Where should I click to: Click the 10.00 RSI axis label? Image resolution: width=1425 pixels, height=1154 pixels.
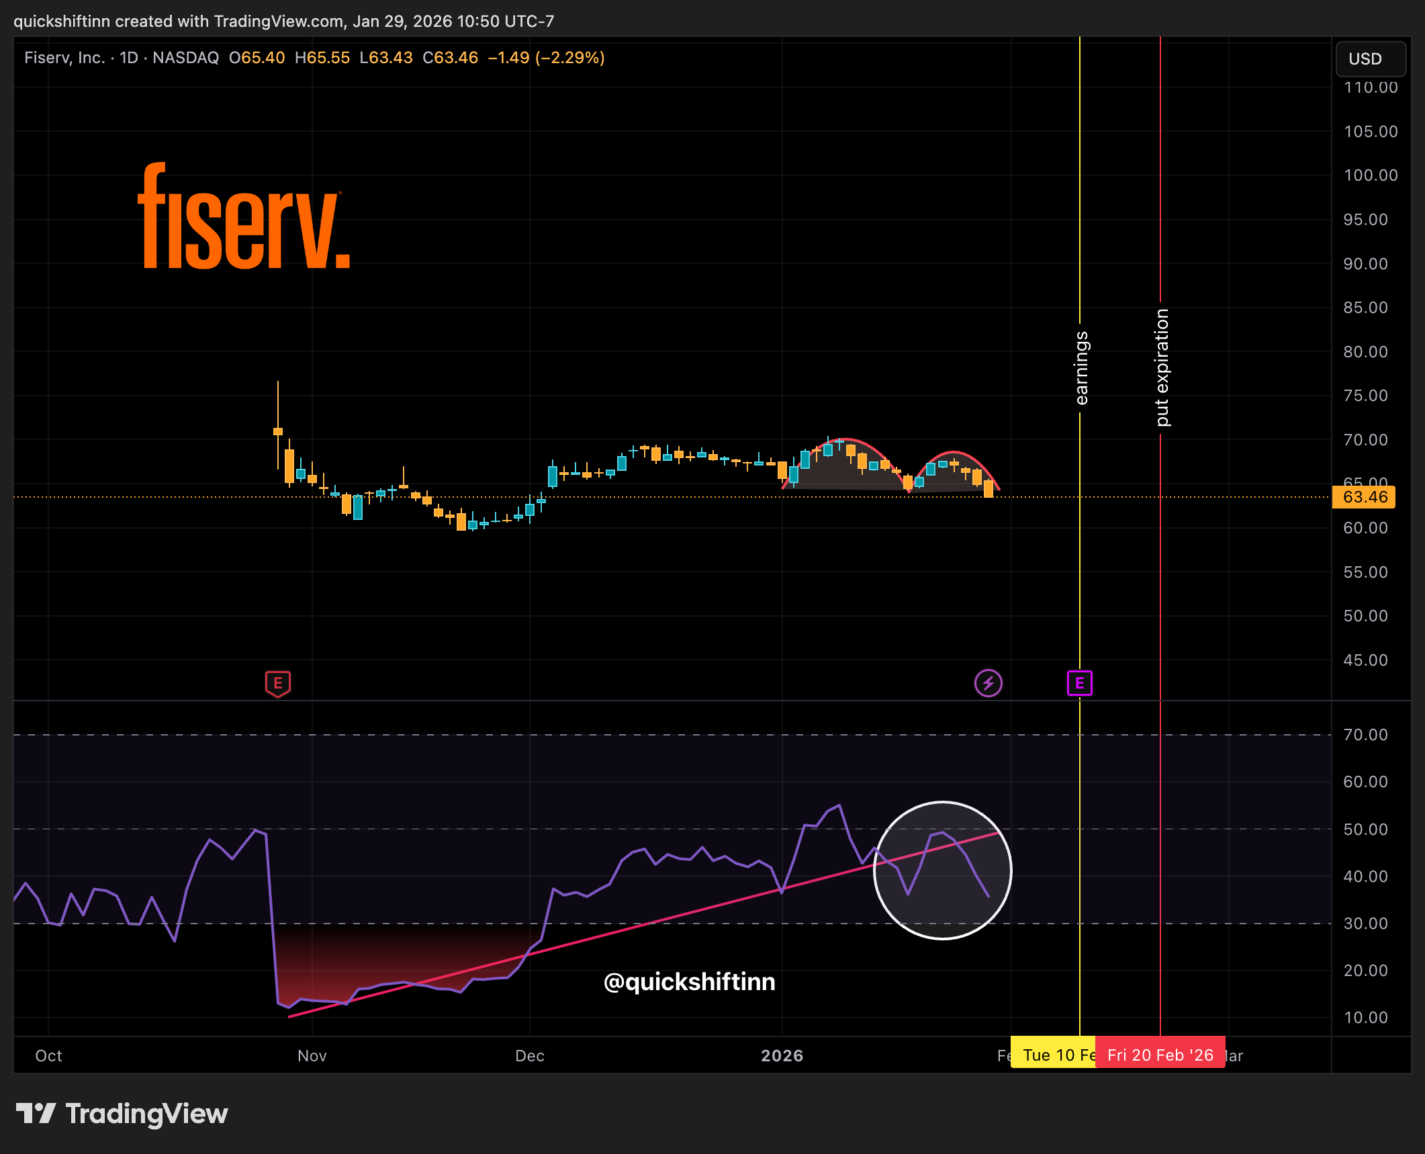(x=1365, y=1018)
